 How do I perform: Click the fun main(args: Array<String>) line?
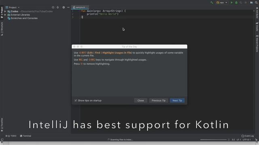click(104, 11)
